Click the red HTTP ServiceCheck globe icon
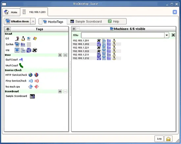The image size is (181, 144). 36,75
